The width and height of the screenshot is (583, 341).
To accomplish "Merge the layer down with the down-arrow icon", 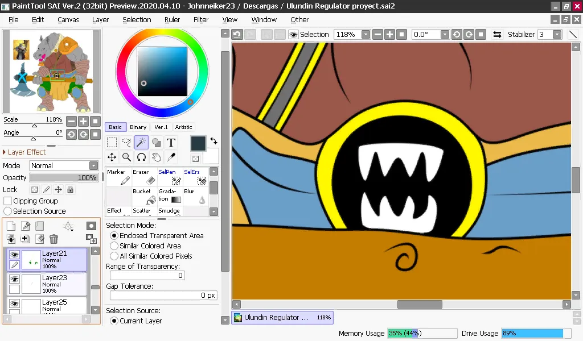I will 11,239.
